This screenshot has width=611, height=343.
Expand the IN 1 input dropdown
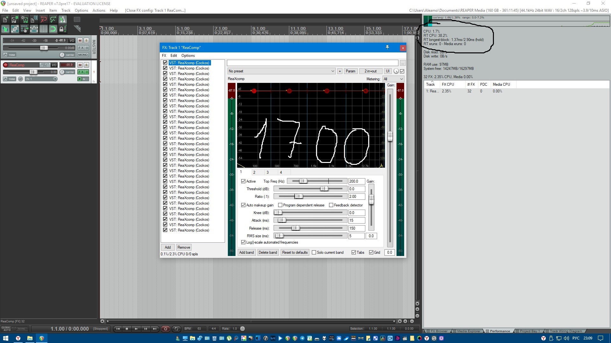pos(55,79)
